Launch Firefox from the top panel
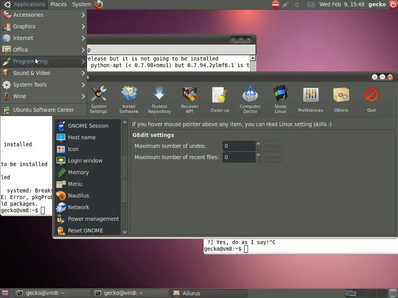 [99, 4]
